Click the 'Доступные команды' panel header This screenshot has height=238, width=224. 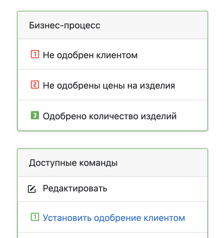(73, 163)
